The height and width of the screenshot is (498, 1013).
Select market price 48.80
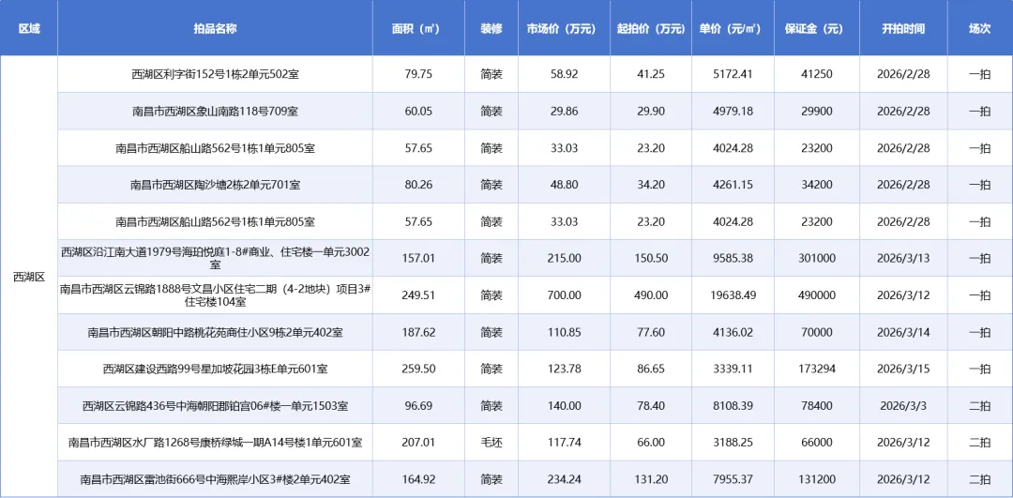point(563,185)
